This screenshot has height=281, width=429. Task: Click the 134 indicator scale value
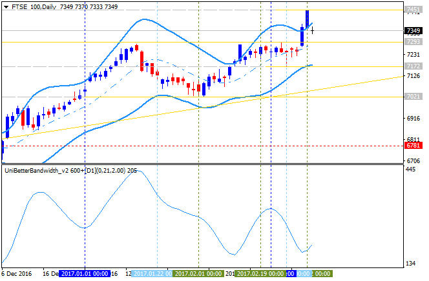411,264
